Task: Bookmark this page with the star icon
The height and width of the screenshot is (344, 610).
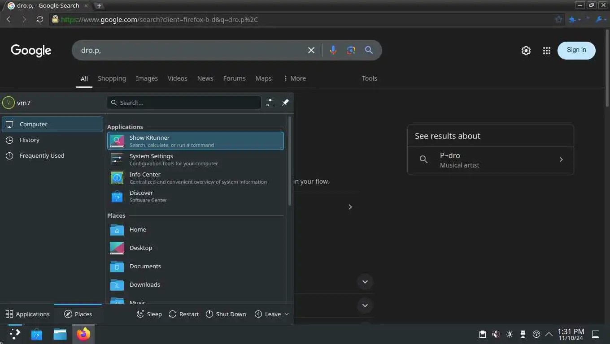Action: coord(558,19)
